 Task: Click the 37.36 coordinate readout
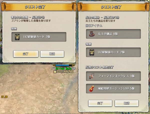click(4, 97)
